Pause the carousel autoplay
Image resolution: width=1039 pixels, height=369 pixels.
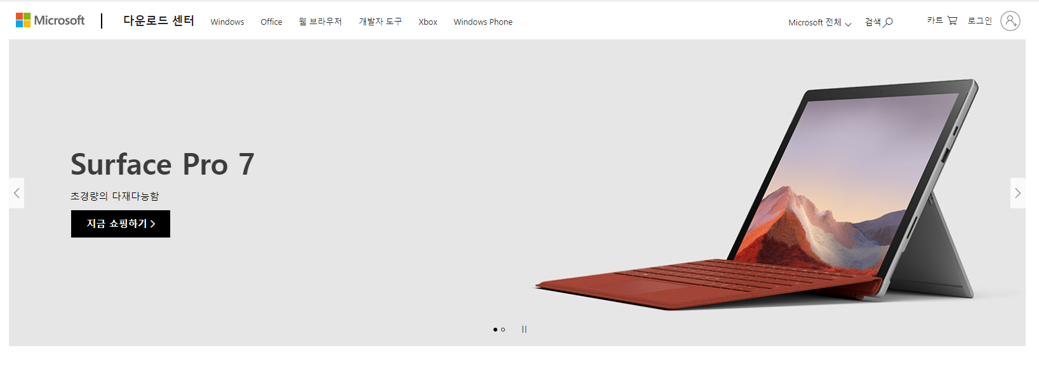[524, 330]
